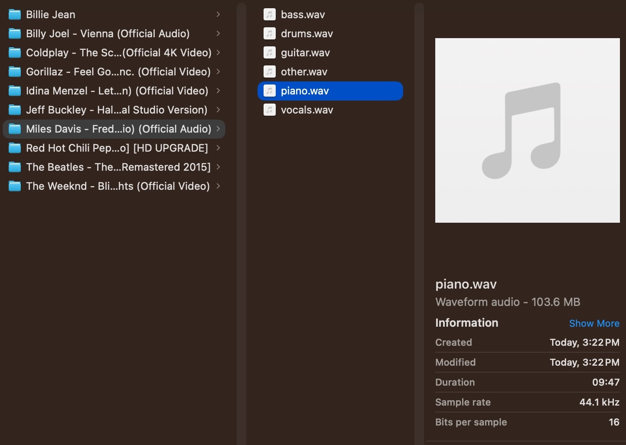This screenshot has height=445, width=626.
Task: Expand the Gorillaz folder chevron
Action: tap(218, 71)
